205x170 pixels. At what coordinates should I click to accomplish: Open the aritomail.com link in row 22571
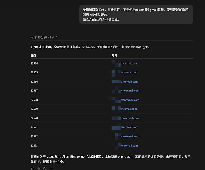tap(129, 127)
